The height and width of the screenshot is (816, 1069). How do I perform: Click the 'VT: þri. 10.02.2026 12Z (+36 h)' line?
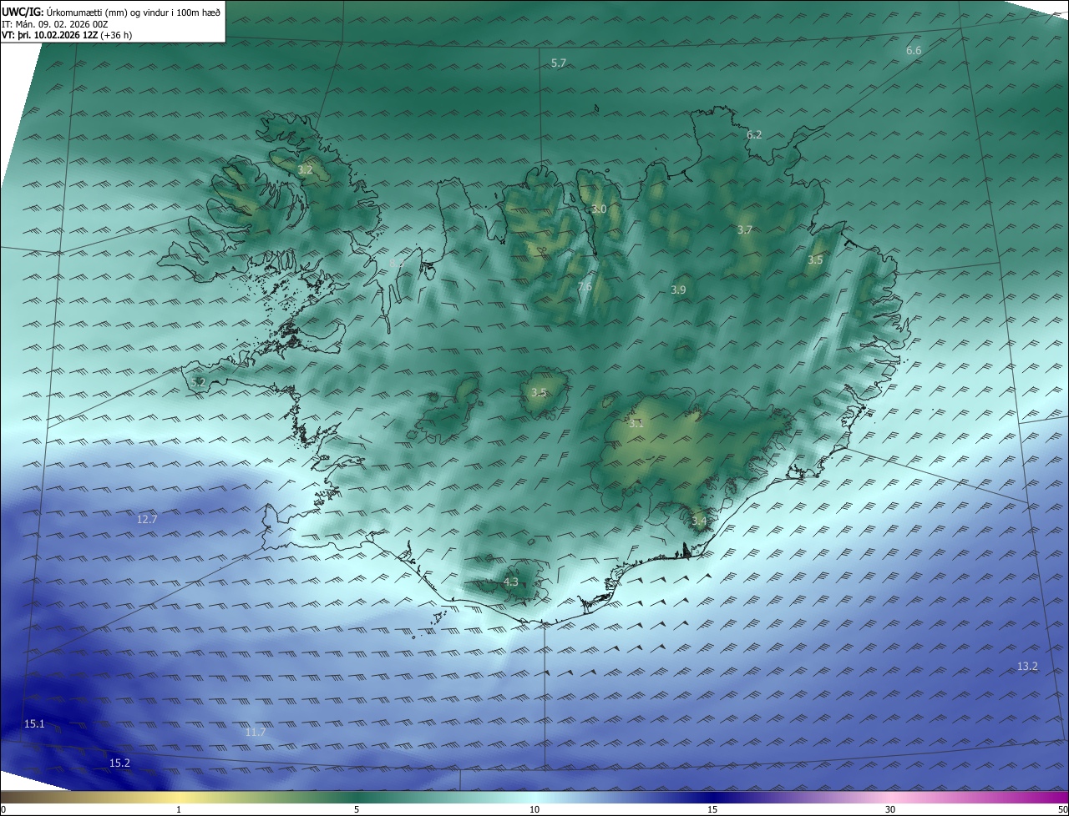coord(67,35)
